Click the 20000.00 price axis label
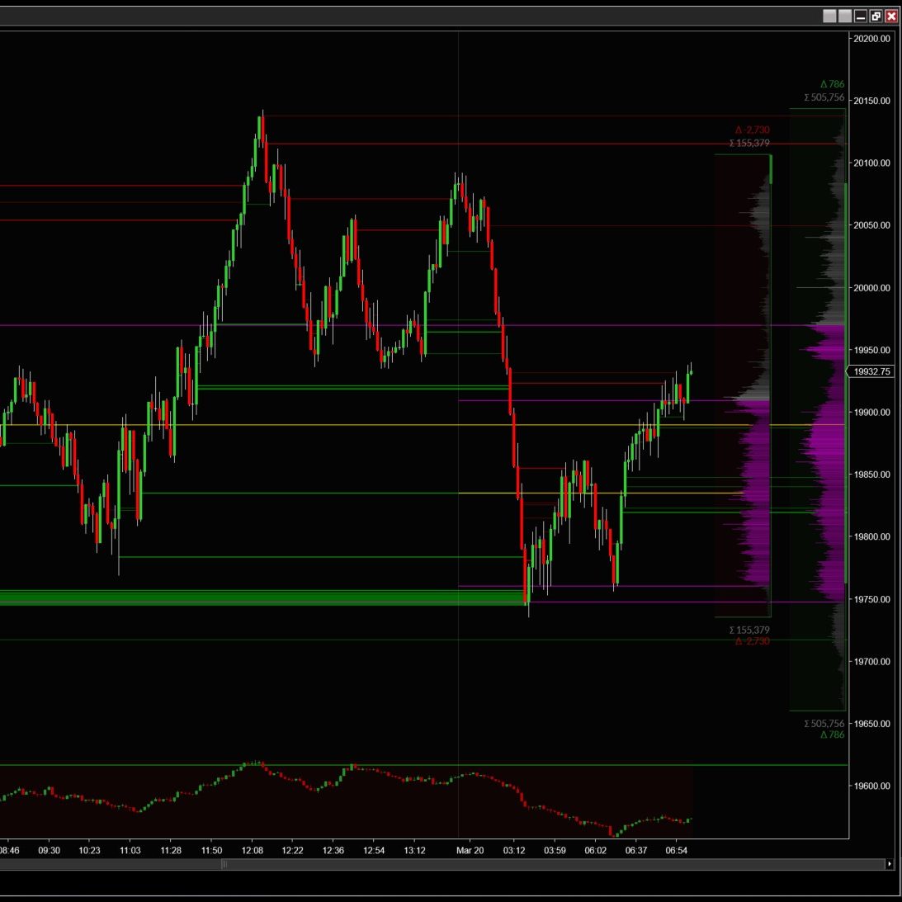The image size is (902, 902). tap(872, 288)
